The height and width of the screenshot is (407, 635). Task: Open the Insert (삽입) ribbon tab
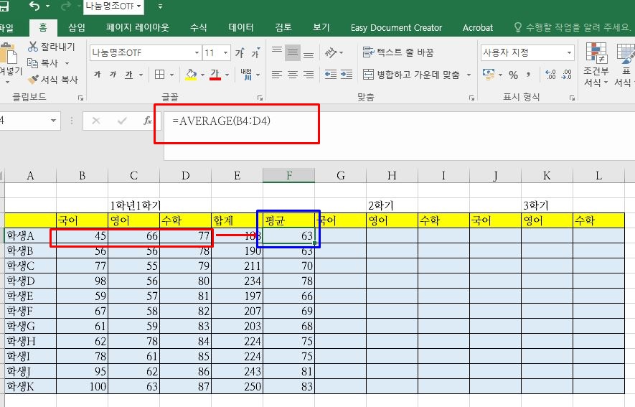[x=77, y=27]
